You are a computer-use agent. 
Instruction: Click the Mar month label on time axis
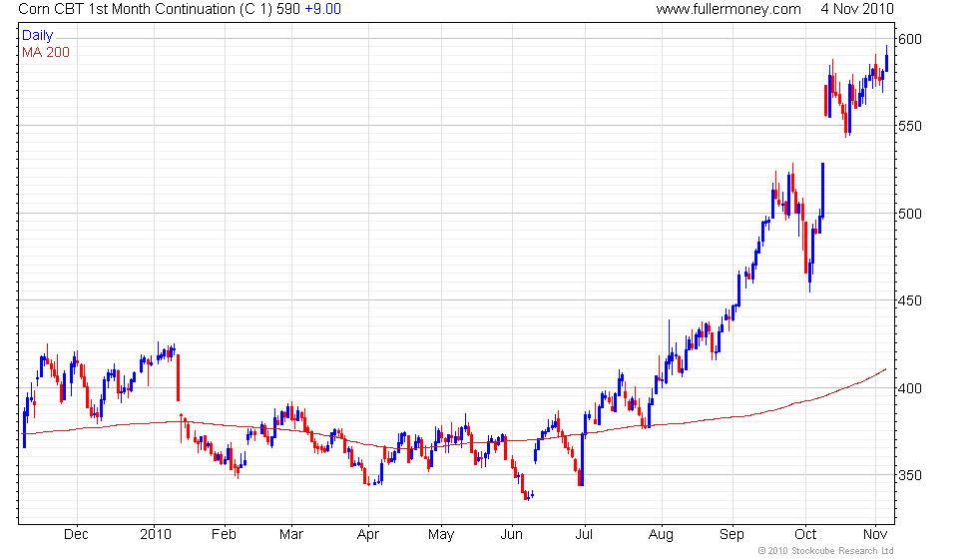click(291, 535)
